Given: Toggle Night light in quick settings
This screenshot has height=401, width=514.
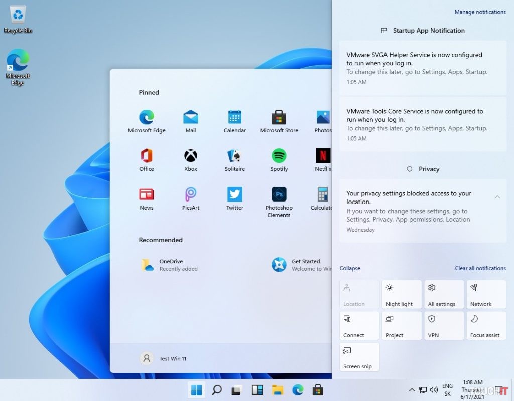Looking at the screenshot, I should (402, 294).
